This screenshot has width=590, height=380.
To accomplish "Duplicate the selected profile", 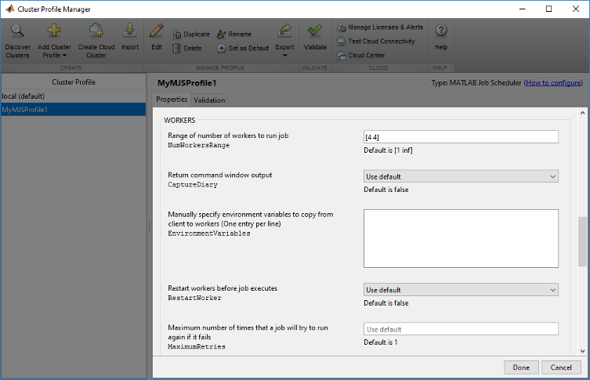I will [x=191, y=34].
